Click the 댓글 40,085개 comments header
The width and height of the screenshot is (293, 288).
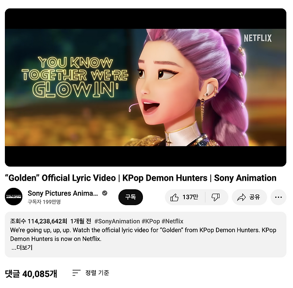click(x=31, y=274)
